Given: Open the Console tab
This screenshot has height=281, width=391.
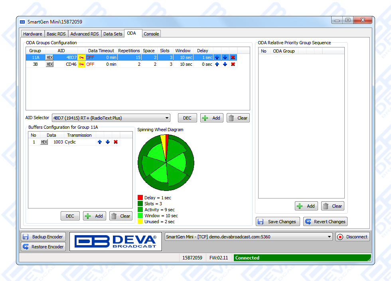Looking at the screenshot, I should (x=151, y=34).
